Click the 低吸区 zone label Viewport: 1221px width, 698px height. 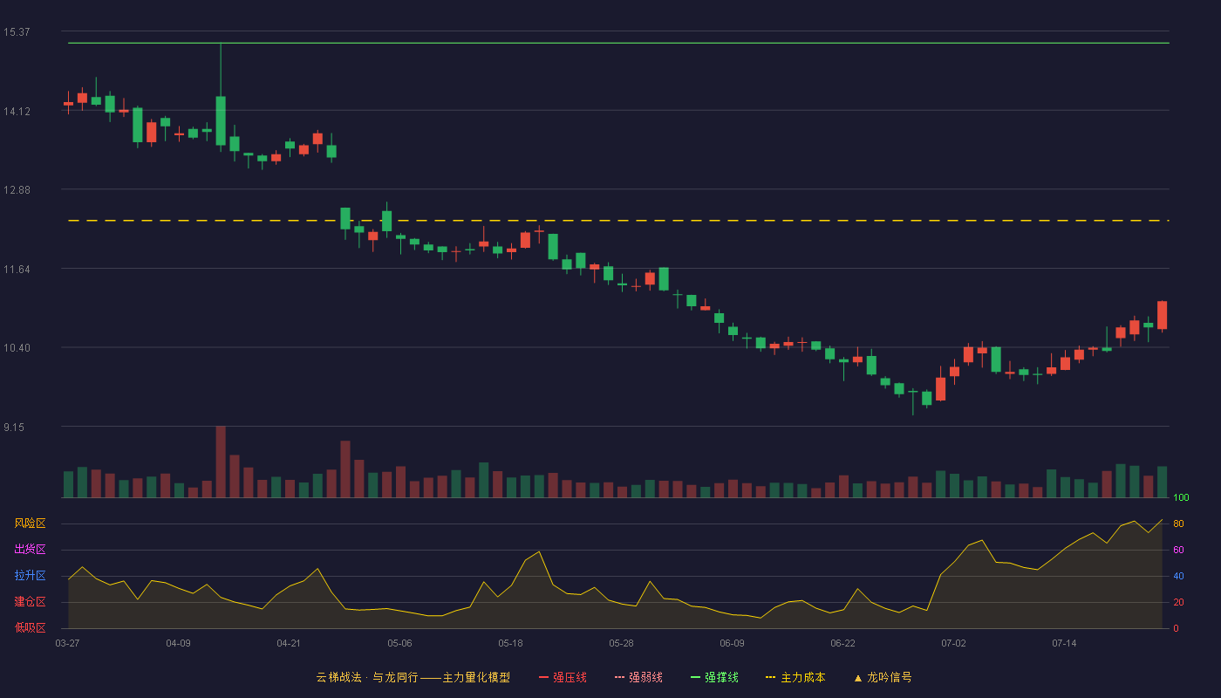pyautogui.click(x=30, y=627)
